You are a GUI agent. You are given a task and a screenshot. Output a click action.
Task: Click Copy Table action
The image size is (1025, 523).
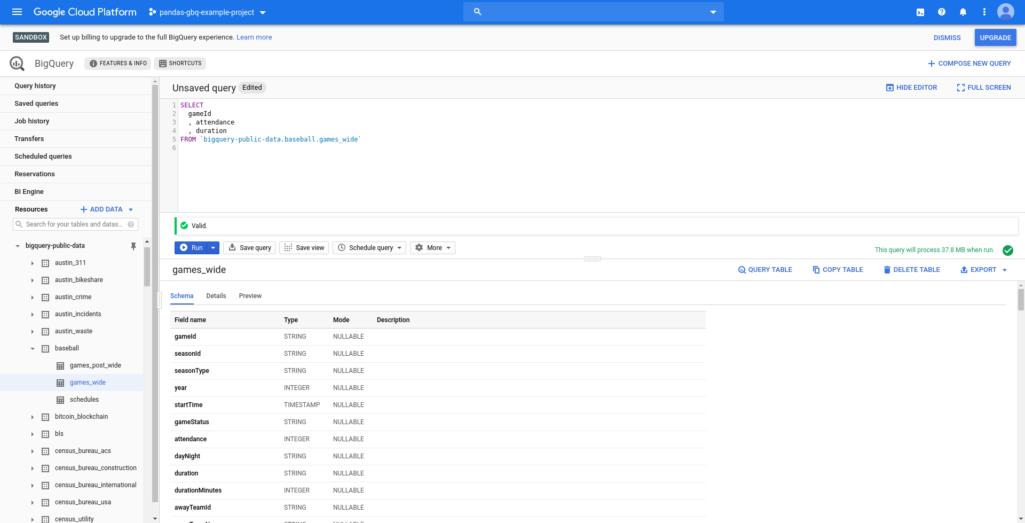[x=838, y=270]
